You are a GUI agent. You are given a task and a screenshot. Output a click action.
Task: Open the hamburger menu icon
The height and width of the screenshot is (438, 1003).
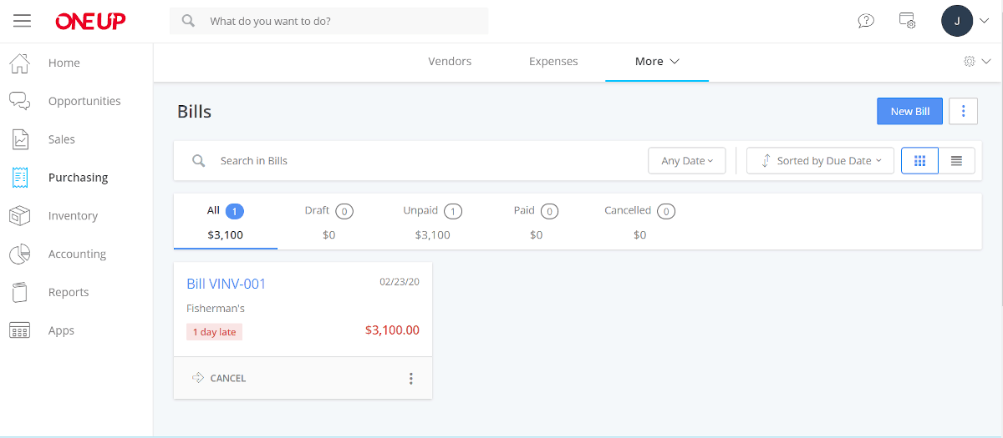[x=22, y=21]
